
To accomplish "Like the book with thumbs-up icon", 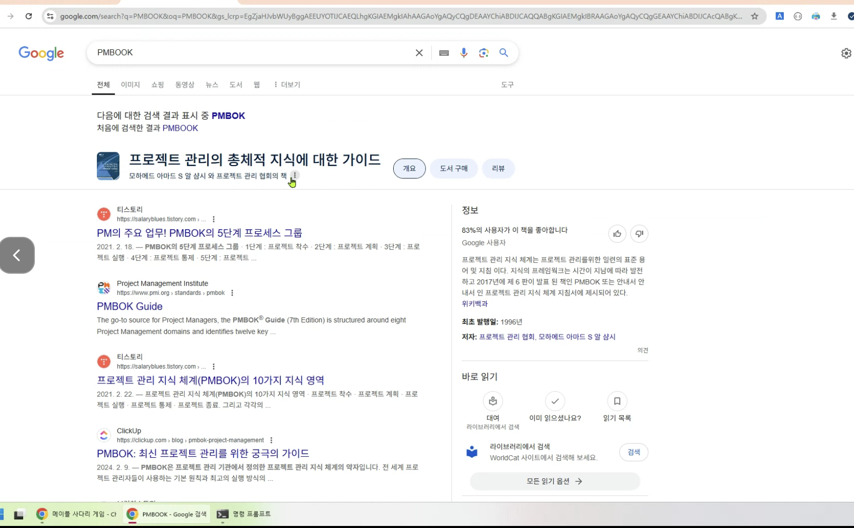I will (617, 234).
